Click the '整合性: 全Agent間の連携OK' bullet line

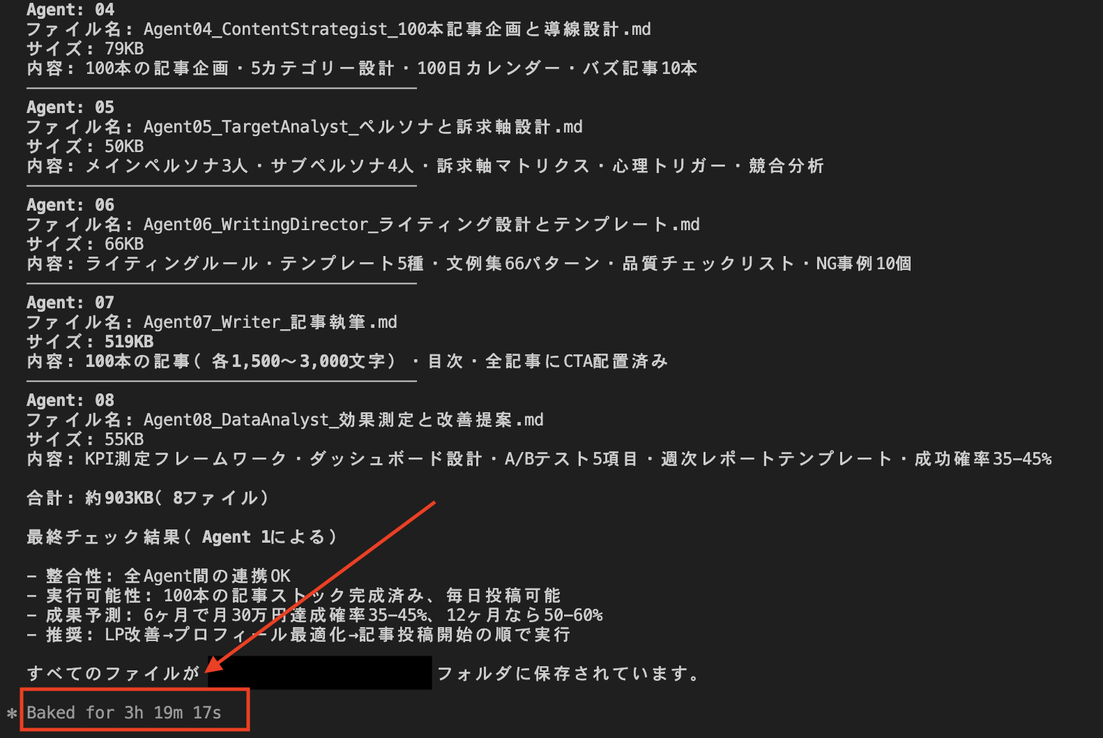tap(159, 576)
